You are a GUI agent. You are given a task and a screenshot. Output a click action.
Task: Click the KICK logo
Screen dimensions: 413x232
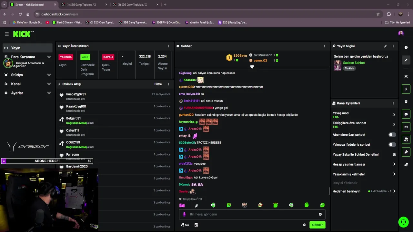tap(24, 34)
